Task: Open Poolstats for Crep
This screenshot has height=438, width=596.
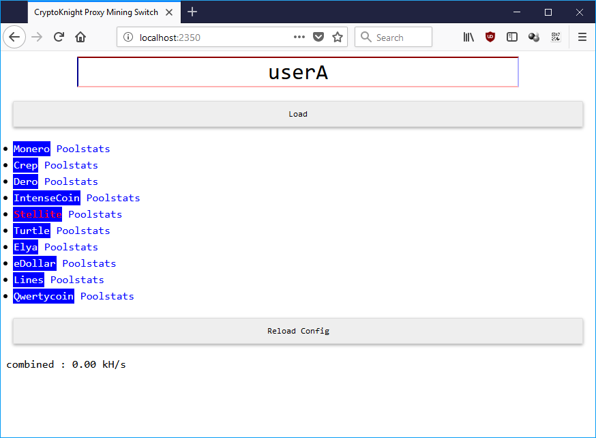Action: [71, 165]
